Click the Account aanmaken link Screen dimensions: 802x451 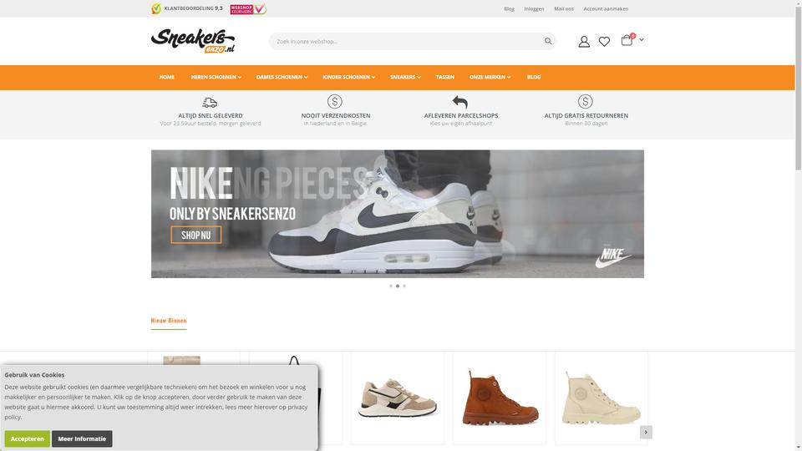coord(606,8)
